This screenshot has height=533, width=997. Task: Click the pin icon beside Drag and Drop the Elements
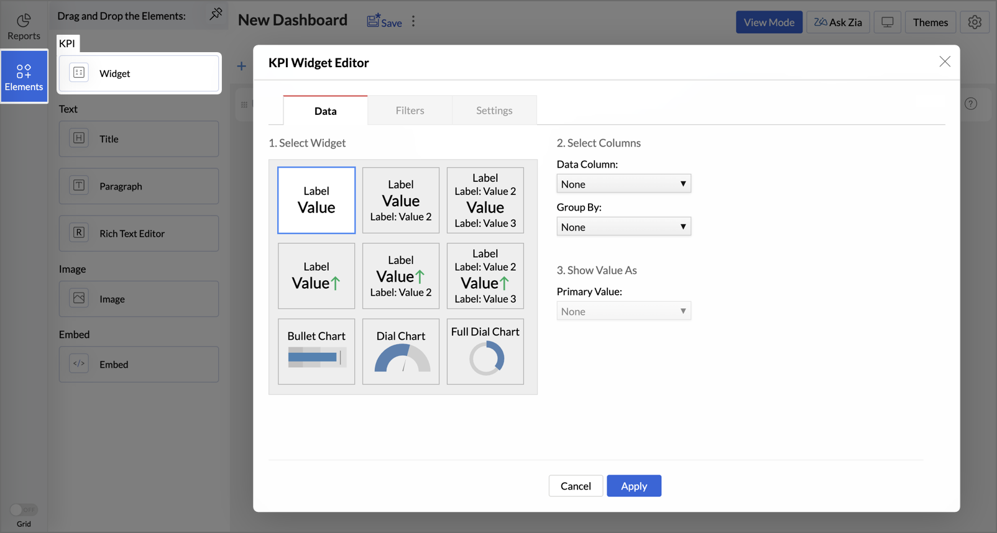point(216,14)
